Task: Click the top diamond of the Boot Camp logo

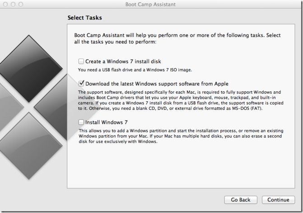Action: (x=29, y=68)
